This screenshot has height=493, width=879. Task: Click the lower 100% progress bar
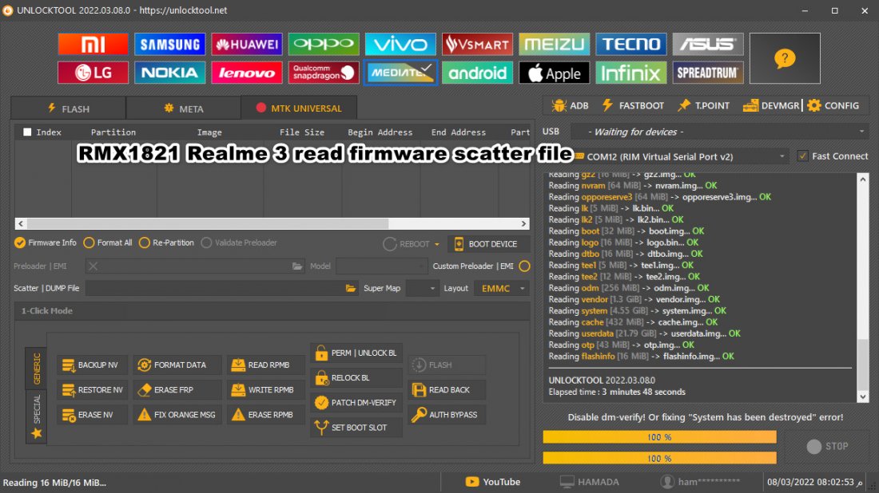[x=659, y=458]
